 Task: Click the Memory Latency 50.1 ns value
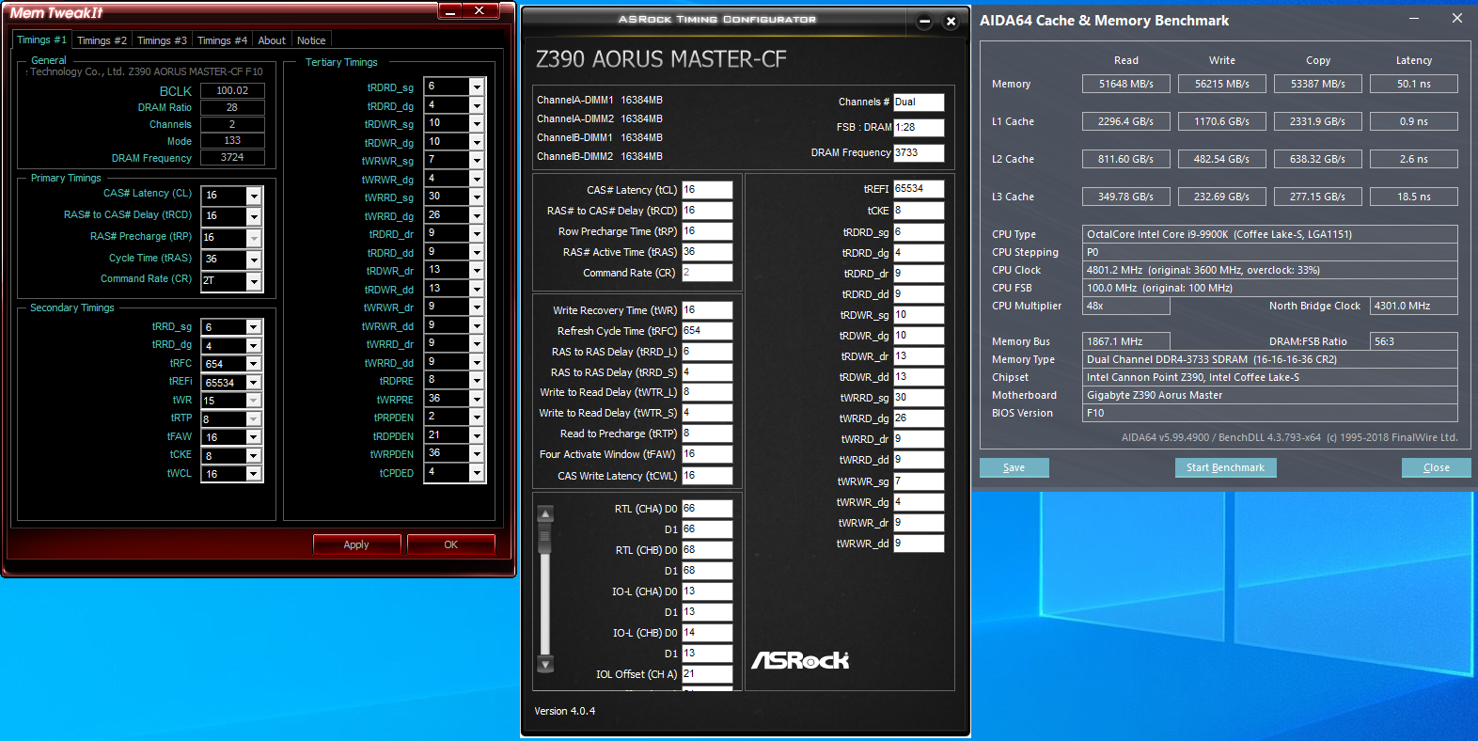tap(1414, 84)
